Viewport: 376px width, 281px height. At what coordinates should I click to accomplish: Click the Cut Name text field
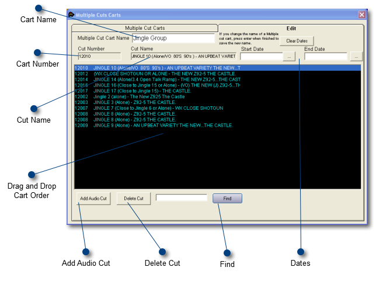(x=183, y=57)
